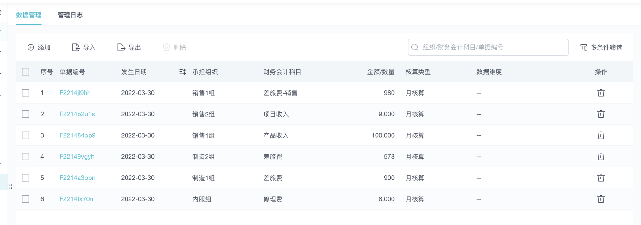Sort by date using 发生日期 sort icon
The height and width of the screenshot is (225, 641).
183,72
